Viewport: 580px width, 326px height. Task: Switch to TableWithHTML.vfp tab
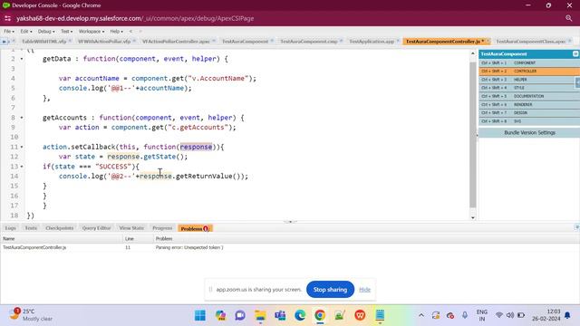point(43,42)
